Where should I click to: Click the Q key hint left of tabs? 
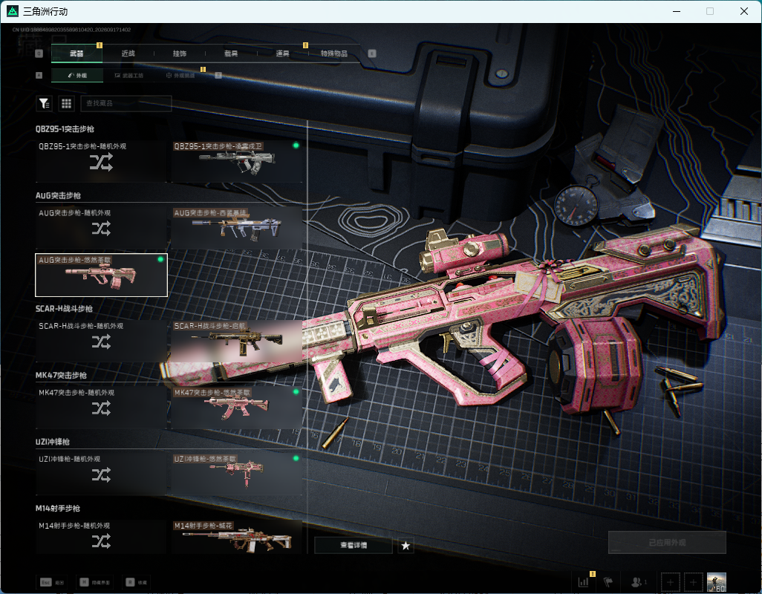[x=39, y=53]
